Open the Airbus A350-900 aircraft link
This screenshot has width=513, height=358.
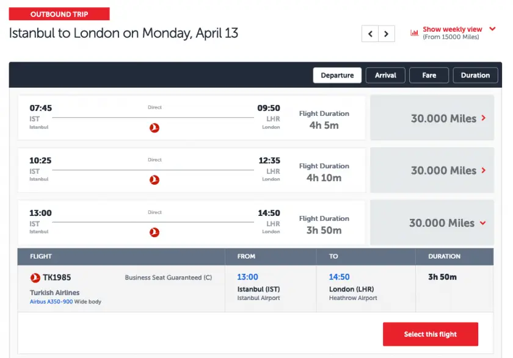coord(51,302)
